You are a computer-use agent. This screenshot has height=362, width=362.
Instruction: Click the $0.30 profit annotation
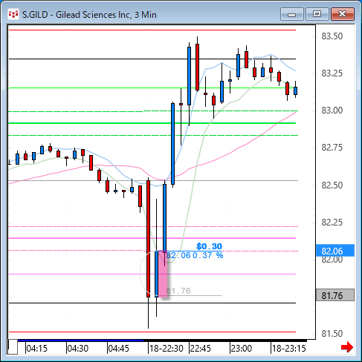pyautogui.click(x=209, y=246)
